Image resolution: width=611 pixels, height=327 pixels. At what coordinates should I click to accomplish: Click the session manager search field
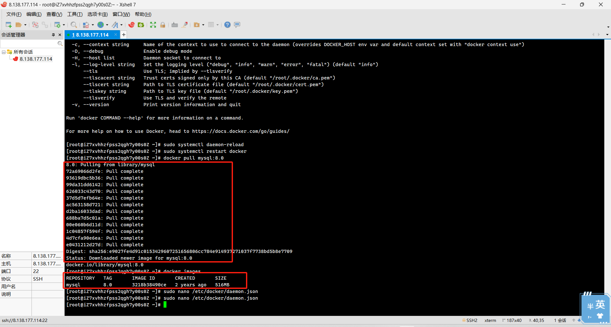point(29,44)
